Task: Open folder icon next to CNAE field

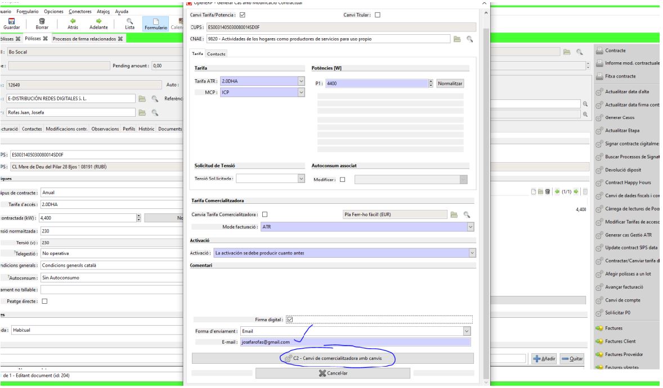Action: coord(457,39)
